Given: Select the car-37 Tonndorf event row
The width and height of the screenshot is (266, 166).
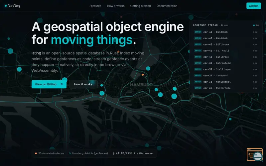Looking at the screenshot, I should coord(226,76).
